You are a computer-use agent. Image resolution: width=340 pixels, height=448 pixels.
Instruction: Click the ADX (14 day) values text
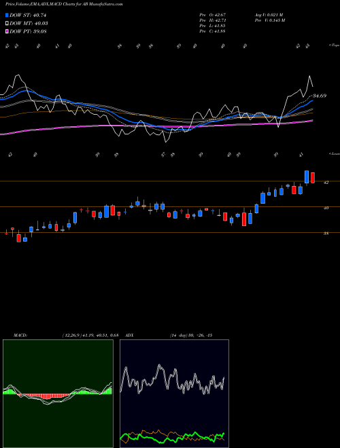click(191, 335)
